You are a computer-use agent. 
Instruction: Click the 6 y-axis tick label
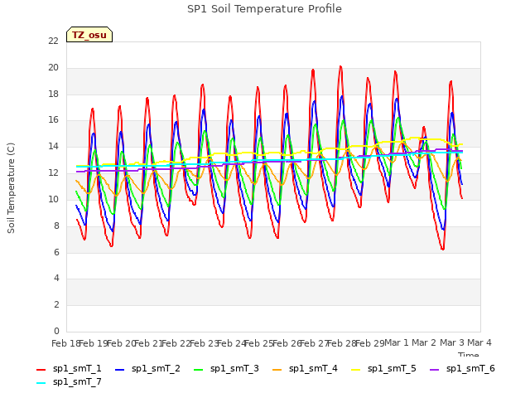56,252
